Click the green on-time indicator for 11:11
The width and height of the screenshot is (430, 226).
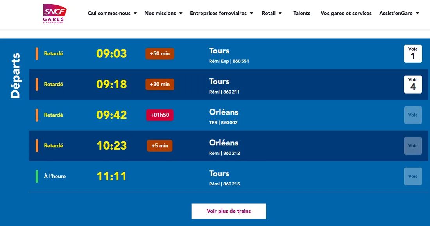pos(37,176)
